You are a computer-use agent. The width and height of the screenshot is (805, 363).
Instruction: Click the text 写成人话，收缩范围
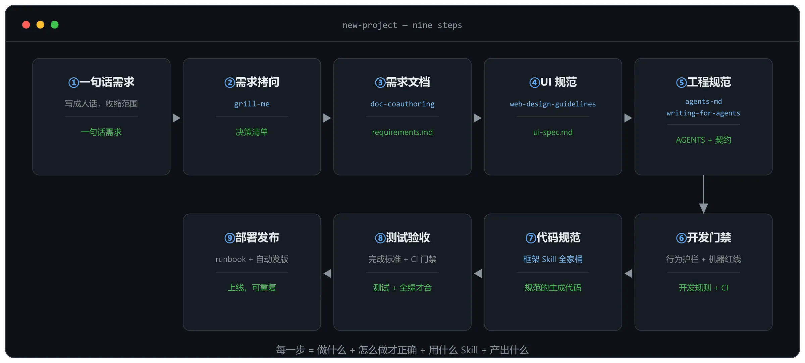click(101, 104)
